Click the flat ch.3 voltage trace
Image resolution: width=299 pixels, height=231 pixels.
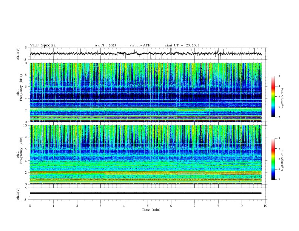[x=145, y=193]
